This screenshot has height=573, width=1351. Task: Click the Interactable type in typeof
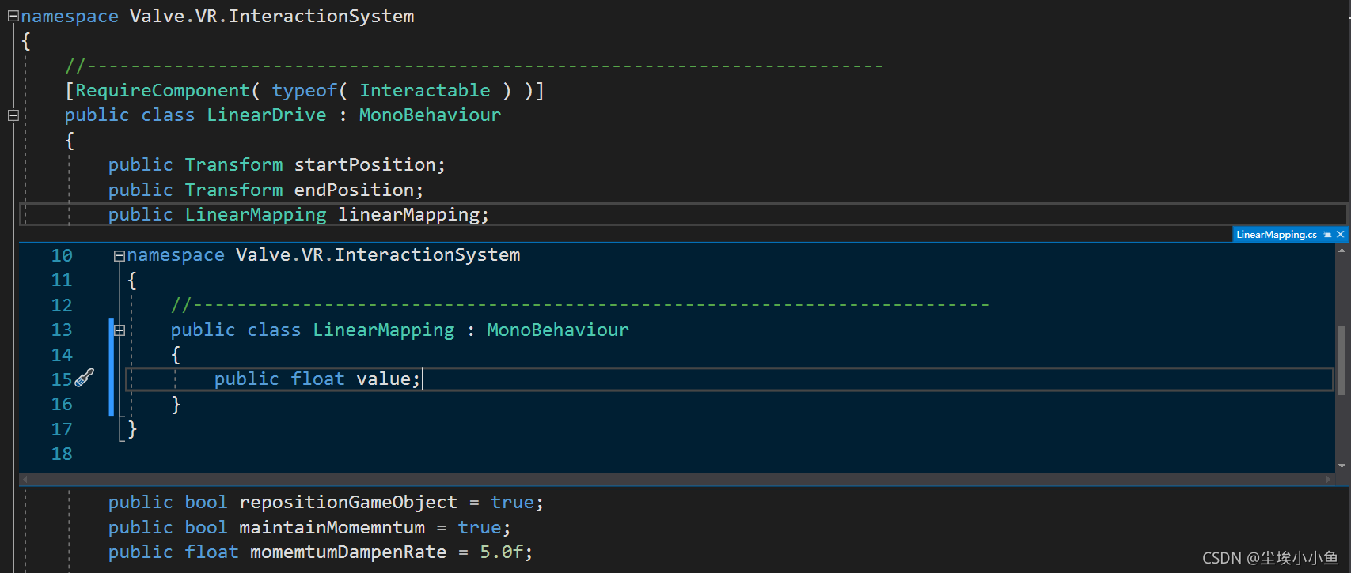[425, 91]
